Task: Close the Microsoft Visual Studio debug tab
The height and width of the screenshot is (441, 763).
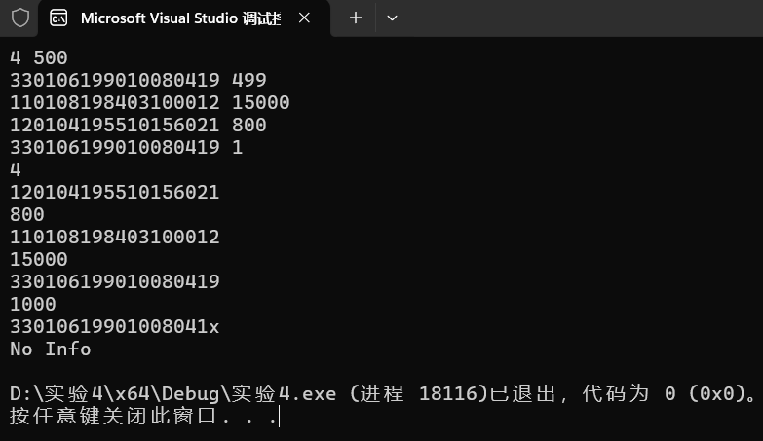Action: point(304,18)
